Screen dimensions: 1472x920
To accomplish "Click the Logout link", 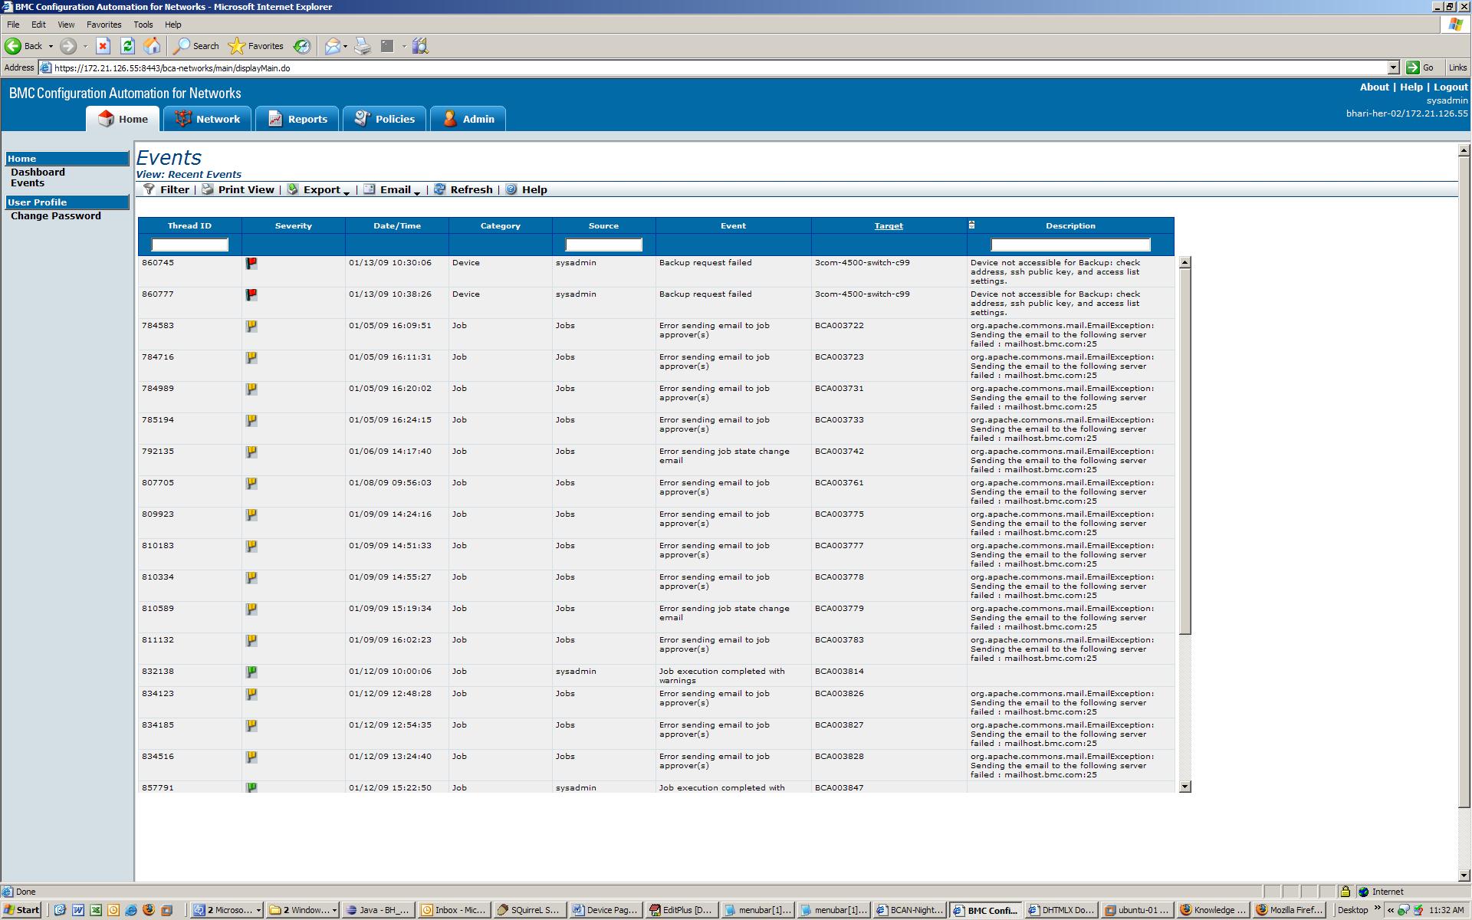I will tap(1451, 87).
